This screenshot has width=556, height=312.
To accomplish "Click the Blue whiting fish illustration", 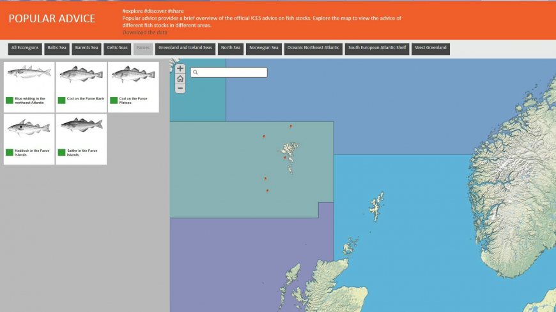I will 29,74.
